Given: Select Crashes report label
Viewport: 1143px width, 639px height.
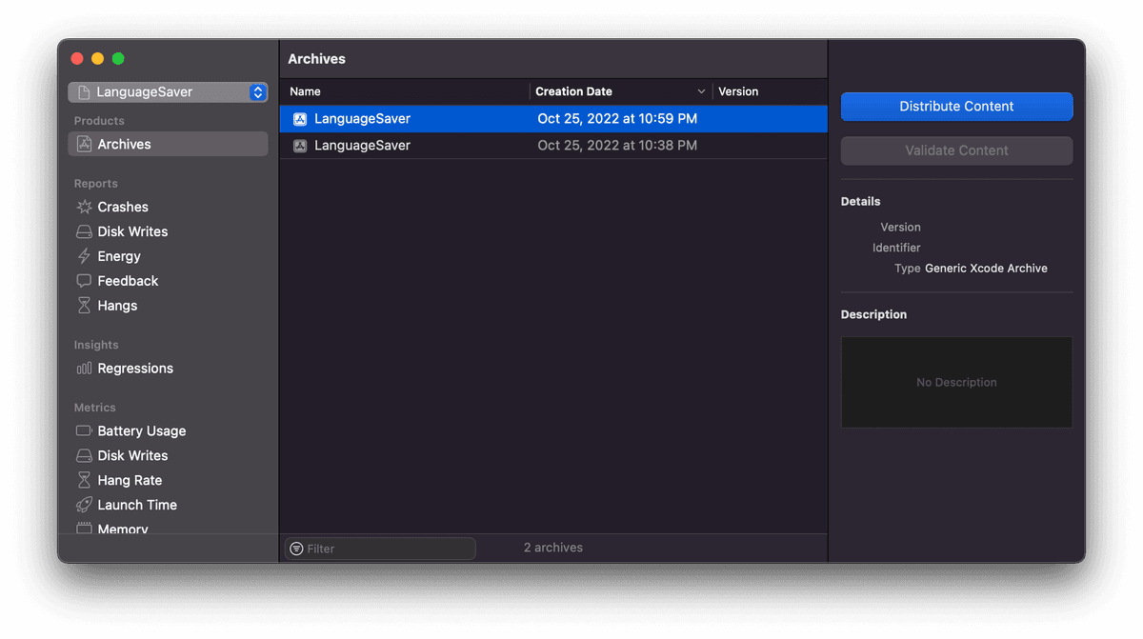Looking at the screenshot, I should [123, 207].
